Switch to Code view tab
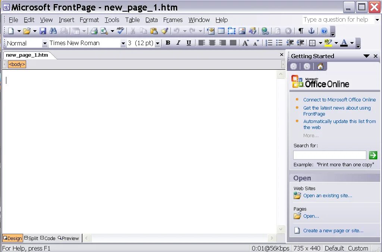Viewport: 382px width, 252px height. coord(48,238)
